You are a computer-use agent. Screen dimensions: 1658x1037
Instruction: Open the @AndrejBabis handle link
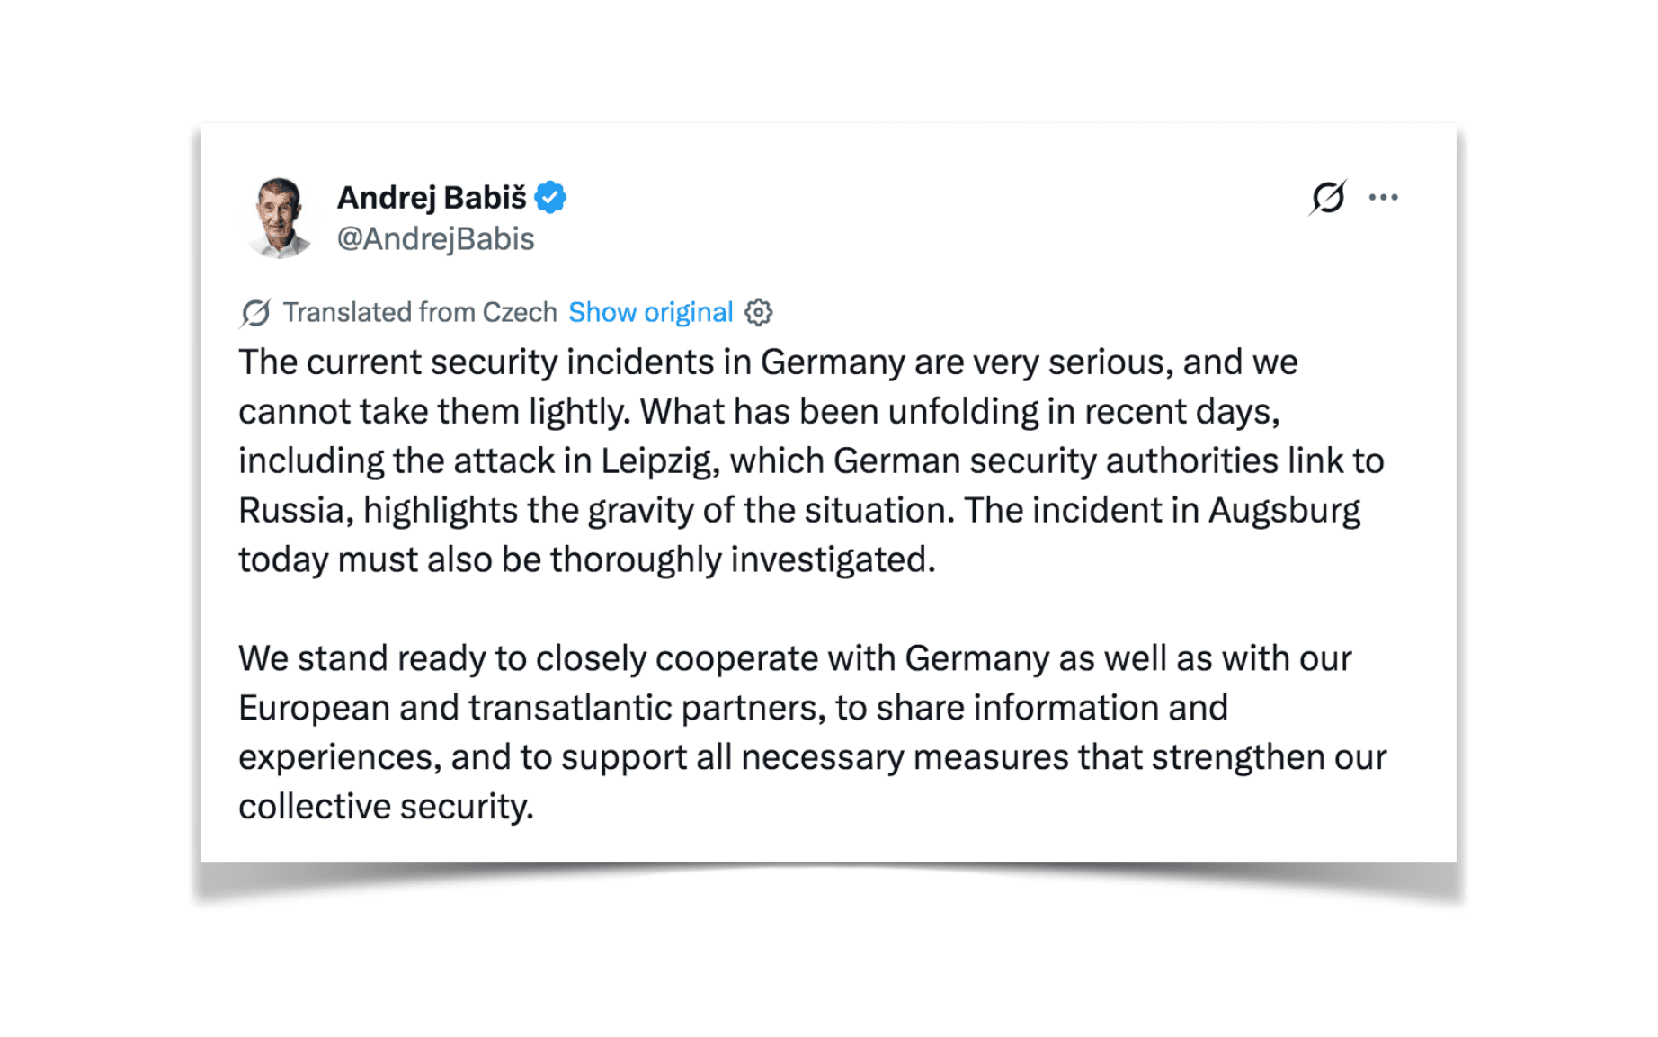[x=435, y=239]
